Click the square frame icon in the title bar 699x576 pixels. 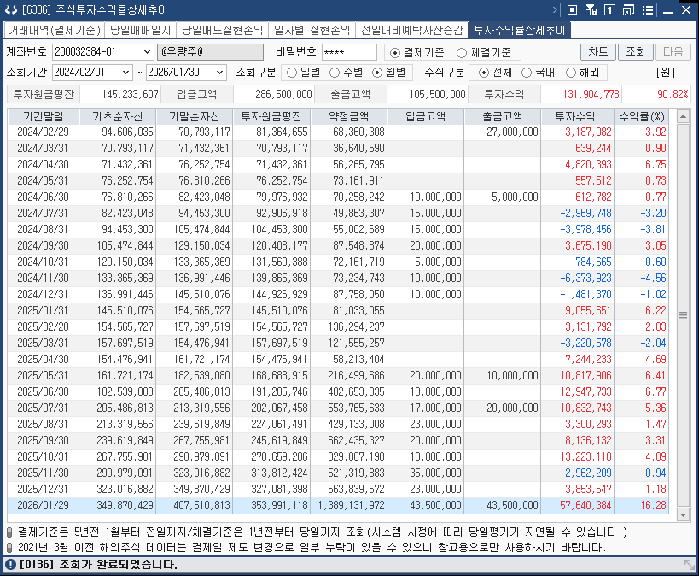point(573,9)
